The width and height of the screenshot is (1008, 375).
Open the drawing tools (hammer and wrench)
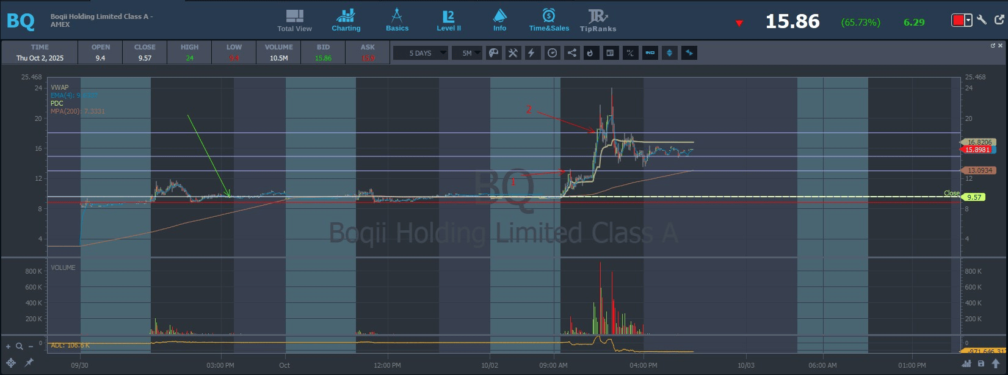point(513,53)
